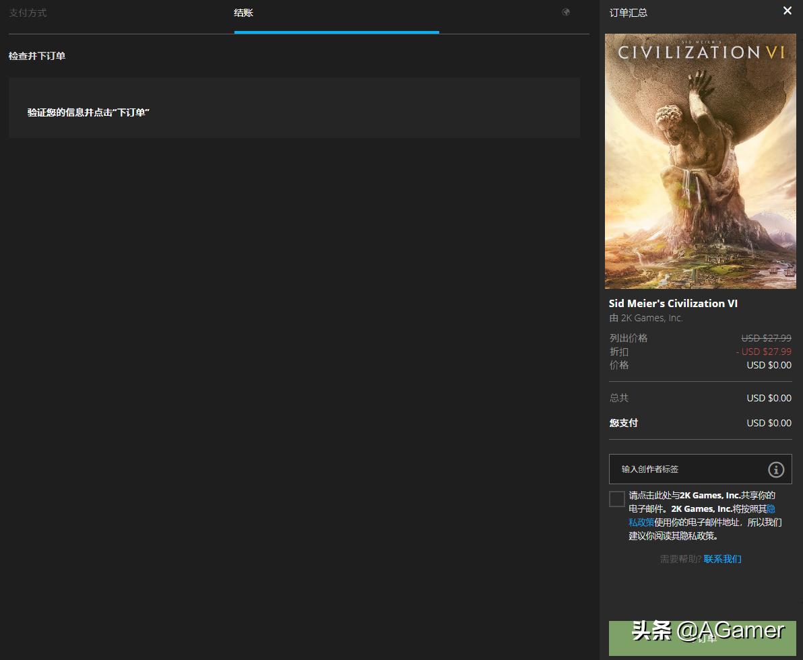Screen dimensions: 803x660
Task: Click the 由 2K Games, Inc. publisher text
Action: coord(645,318)
